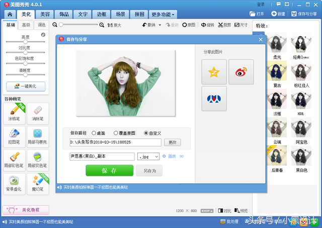Switch to the 场景 tab

120,15
